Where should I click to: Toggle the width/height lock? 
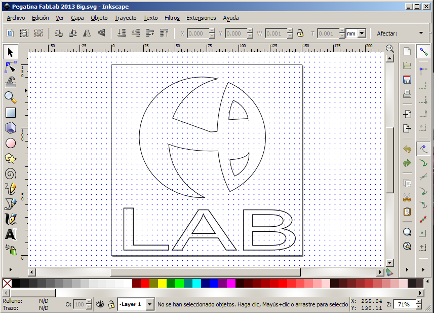click(x=300, y=33)
